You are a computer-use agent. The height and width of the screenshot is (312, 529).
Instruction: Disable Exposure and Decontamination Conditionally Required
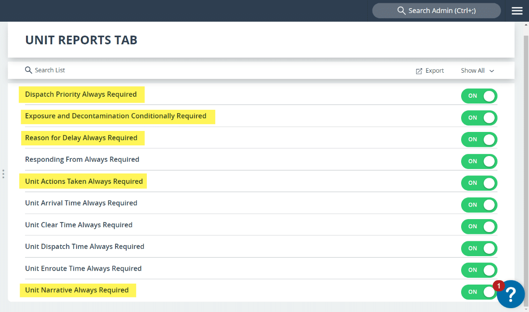pos(479,117)
